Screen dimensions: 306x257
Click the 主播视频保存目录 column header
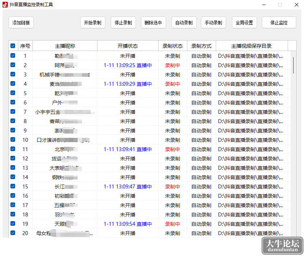tap(252, 46)
